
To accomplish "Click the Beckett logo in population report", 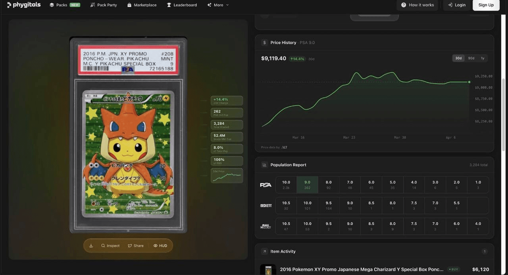I will click(266, 206).
